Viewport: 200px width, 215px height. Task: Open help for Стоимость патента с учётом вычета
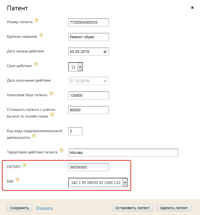point(52,115)
